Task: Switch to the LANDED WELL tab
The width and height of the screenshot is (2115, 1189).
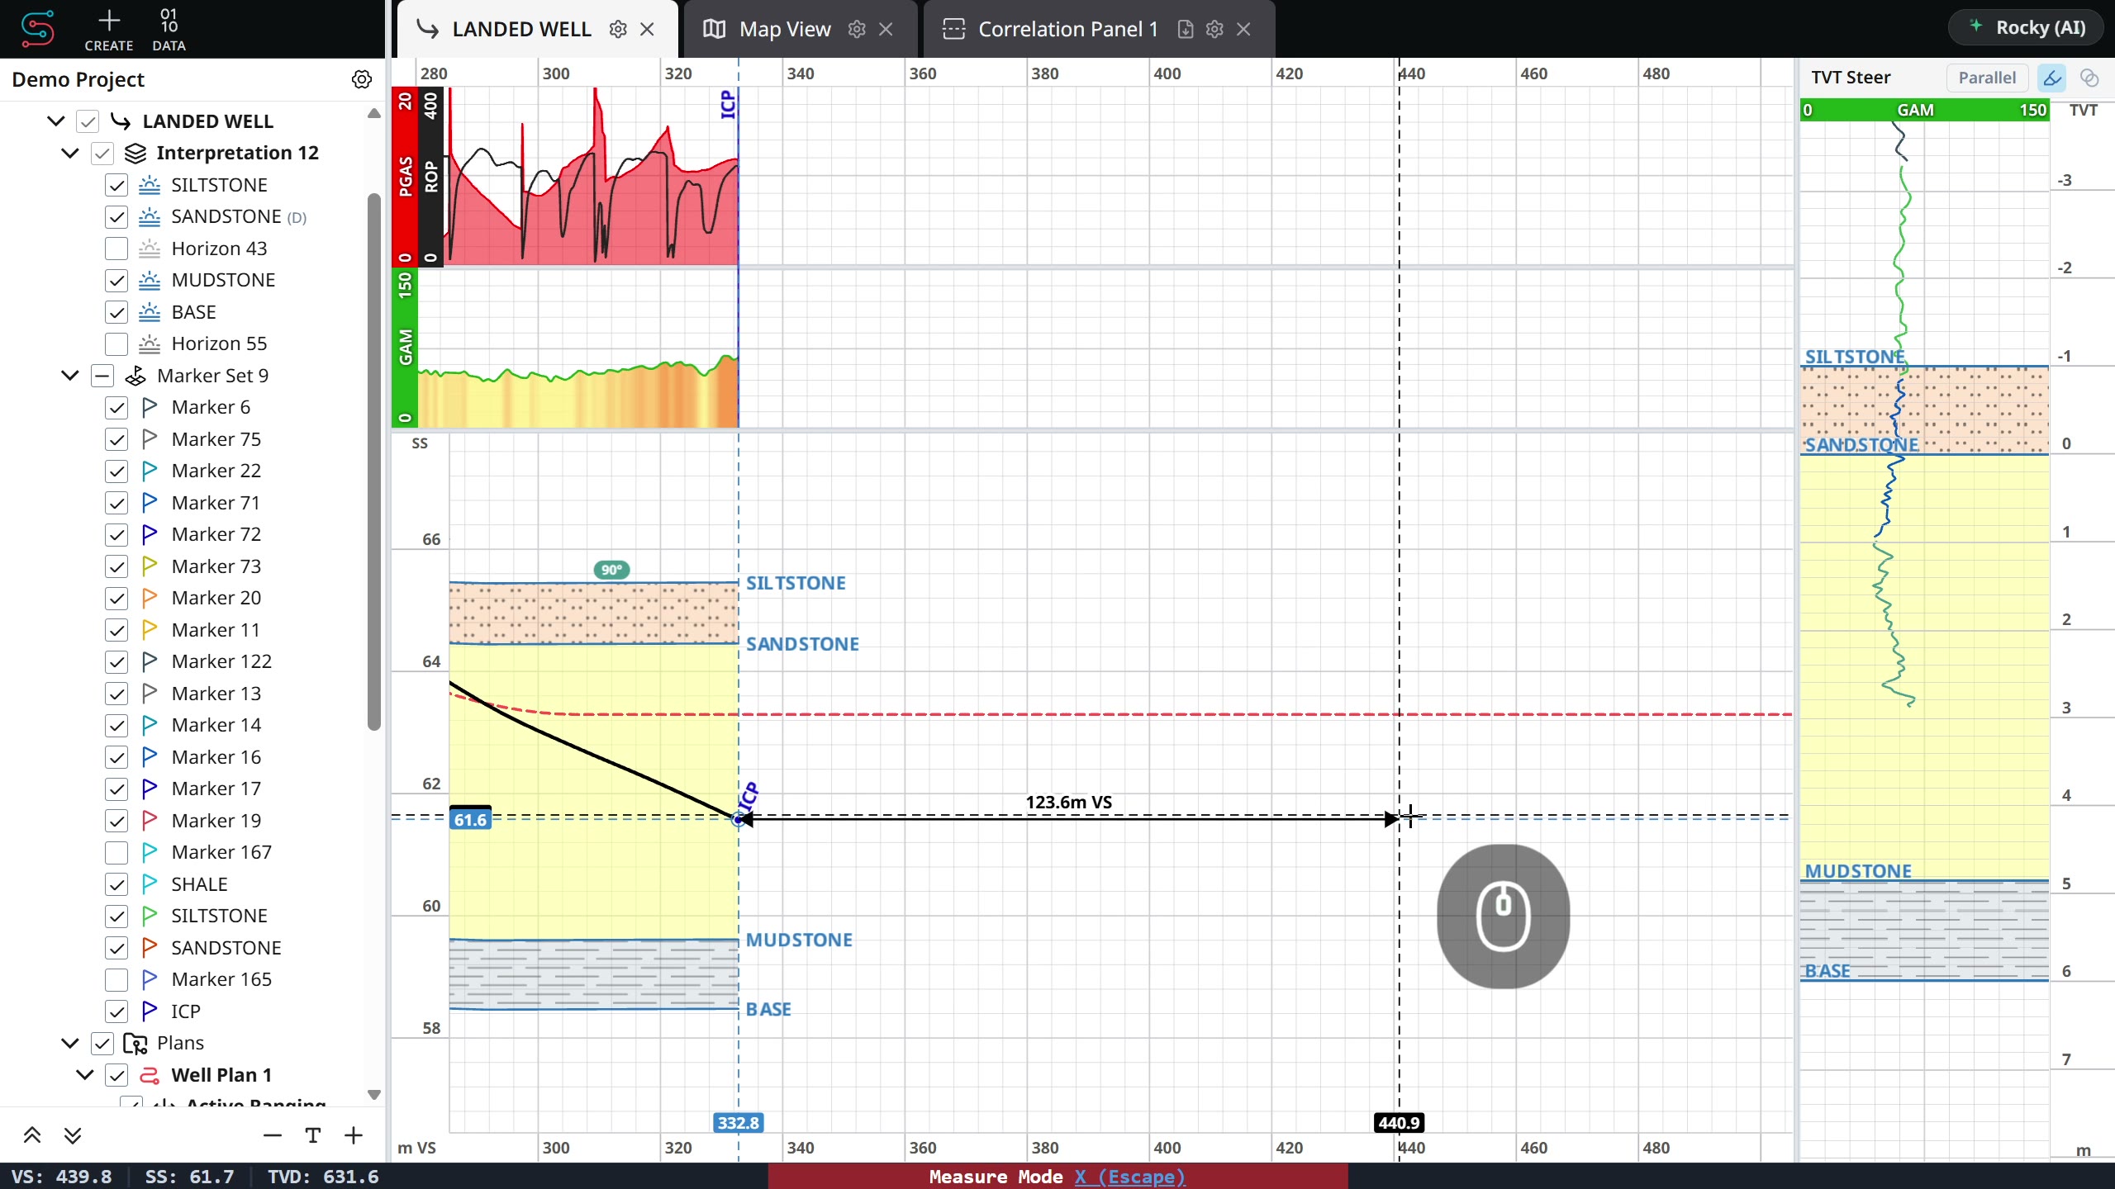Action: tap(520, 30)
